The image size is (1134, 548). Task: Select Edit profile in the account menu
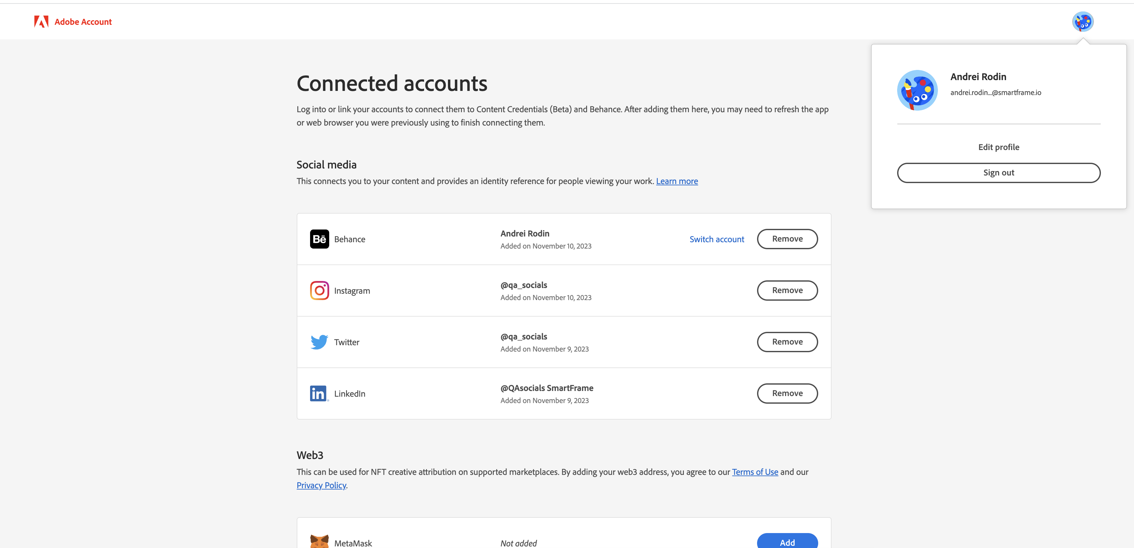(998, 147)
